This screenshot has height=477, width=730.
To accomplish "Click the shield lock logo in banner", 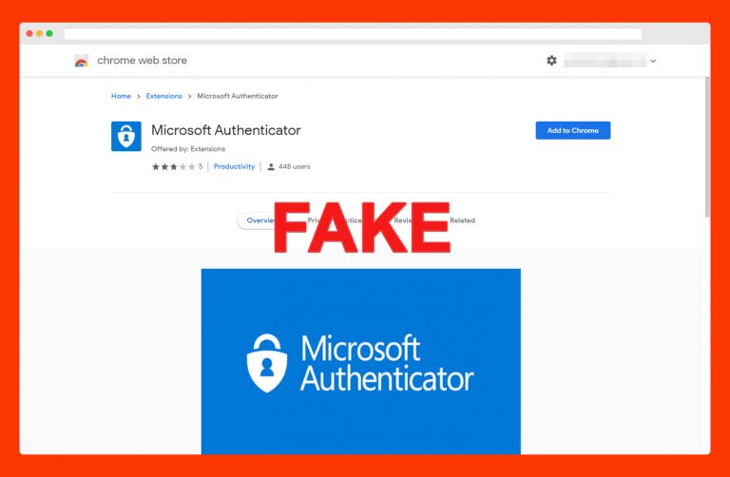I will [267, 363].
